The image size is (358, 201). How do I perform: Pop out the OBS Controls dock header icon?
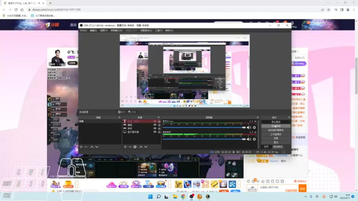click(289, 117)
